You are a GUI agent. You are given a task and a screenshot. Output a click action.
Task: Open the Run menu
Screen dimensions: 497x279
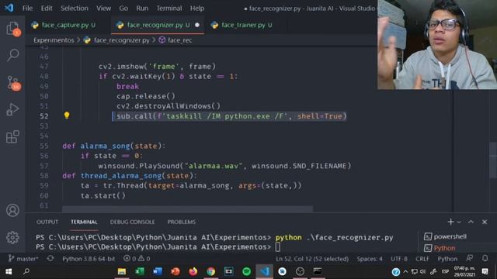click(x=142, y=9)
